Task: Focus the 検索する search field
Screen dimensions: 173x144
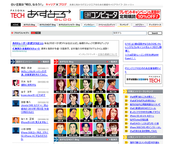Action: tap(130, 33)
